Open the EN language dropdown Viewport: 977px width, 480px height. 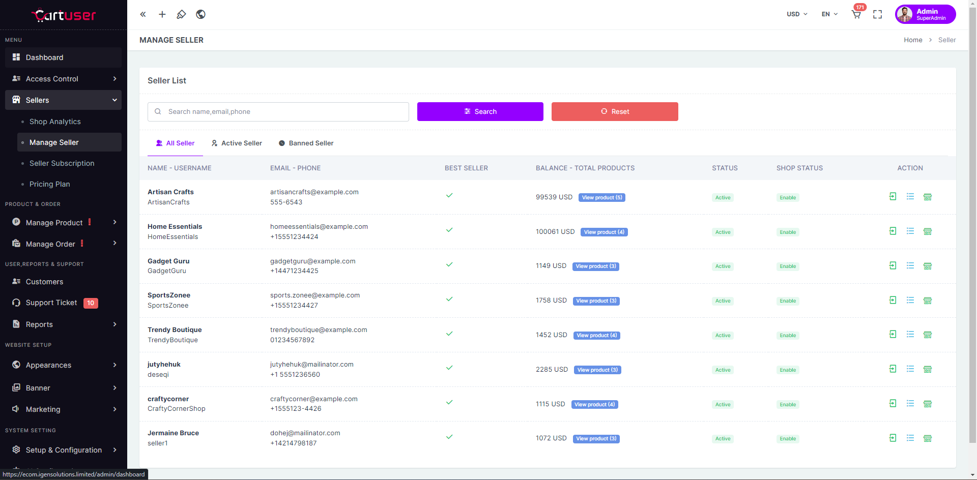829,14
